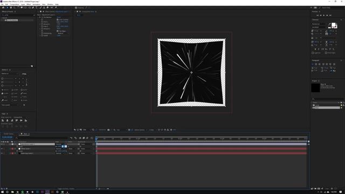Select the Clone Stamp tool
The width and height of the screenshot is (345, 194).
tap(44, 8)
